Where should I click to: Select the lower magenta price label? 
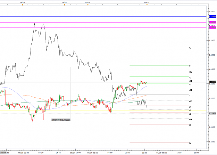[212, 27]
